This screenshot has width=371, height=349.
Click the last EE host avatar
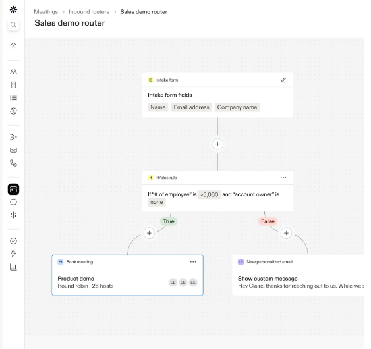point(193,282)
